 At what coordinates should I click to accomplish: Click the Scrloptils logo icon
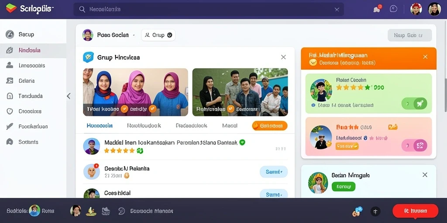pyautogui.click(x=11, y=9)
